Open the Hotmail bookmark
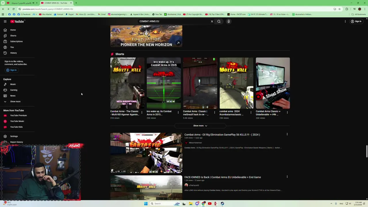Screen dimensions: 368x207 click(x=58, y=14)
